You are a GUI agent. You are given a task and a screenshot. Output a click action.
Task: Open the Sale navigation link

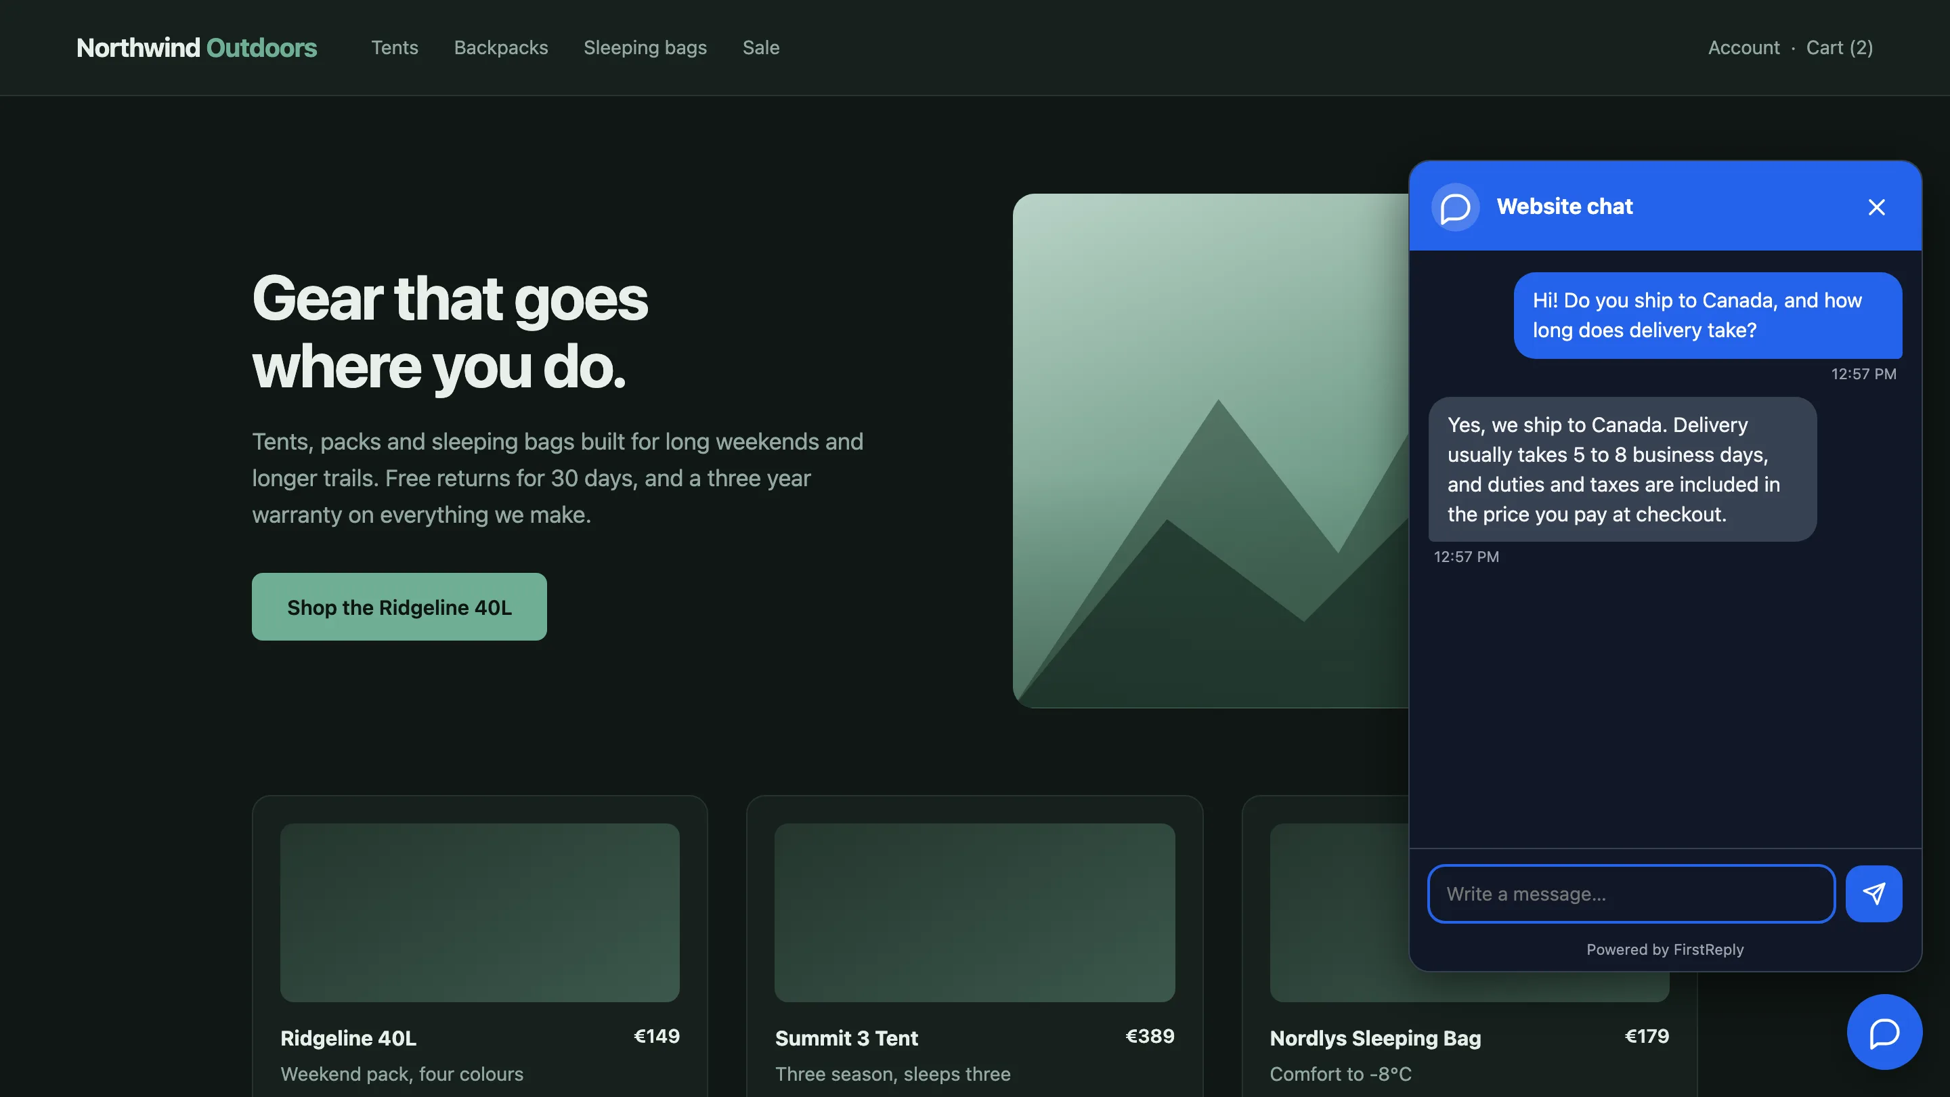coord(761,47)
